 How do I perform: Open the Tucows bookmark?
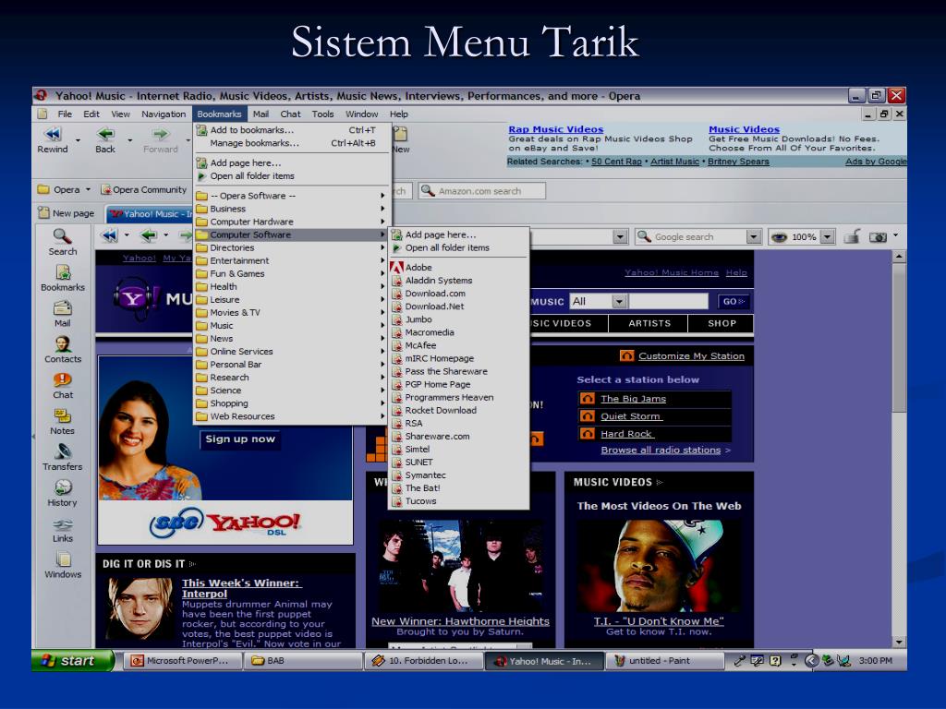tap(459, 501)
